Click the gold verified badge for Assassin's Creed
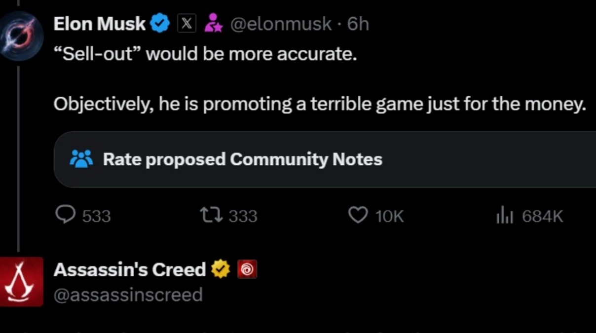 click(221, 269)
